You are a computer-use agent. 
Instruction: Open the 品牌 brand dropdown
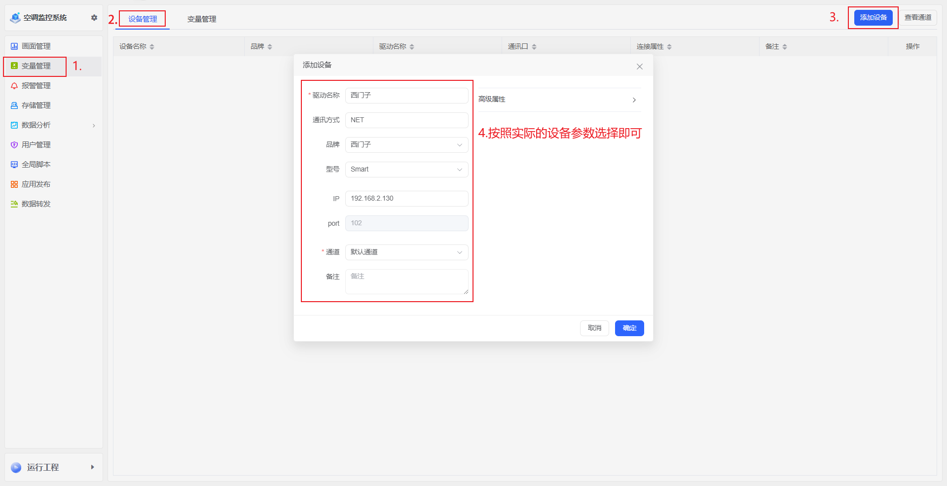tap(406, 144)
